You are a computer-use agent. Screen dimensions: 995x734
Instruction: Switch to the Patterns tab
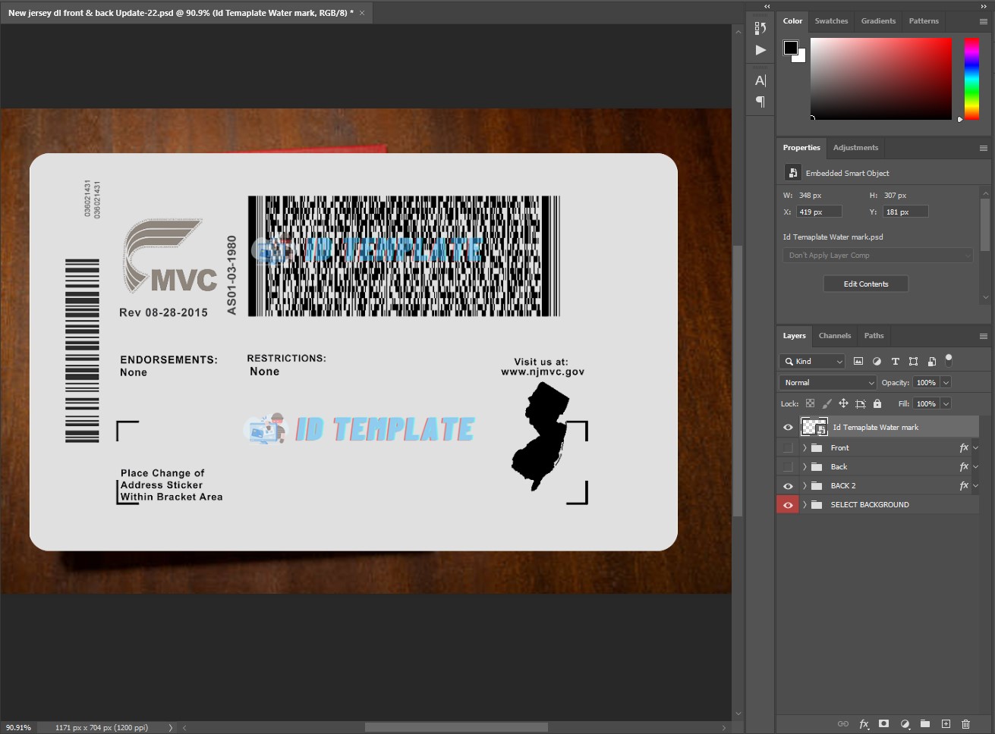(924, 21)
